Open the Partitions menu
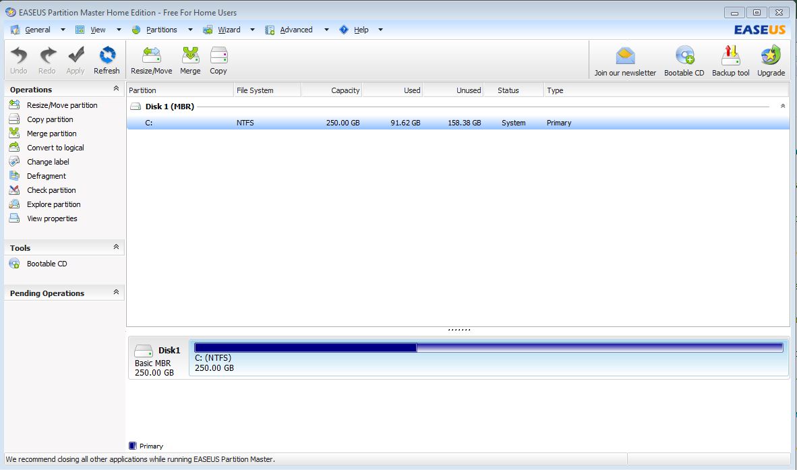This screenshot has width=797, height=470. [x=162, y=30]
